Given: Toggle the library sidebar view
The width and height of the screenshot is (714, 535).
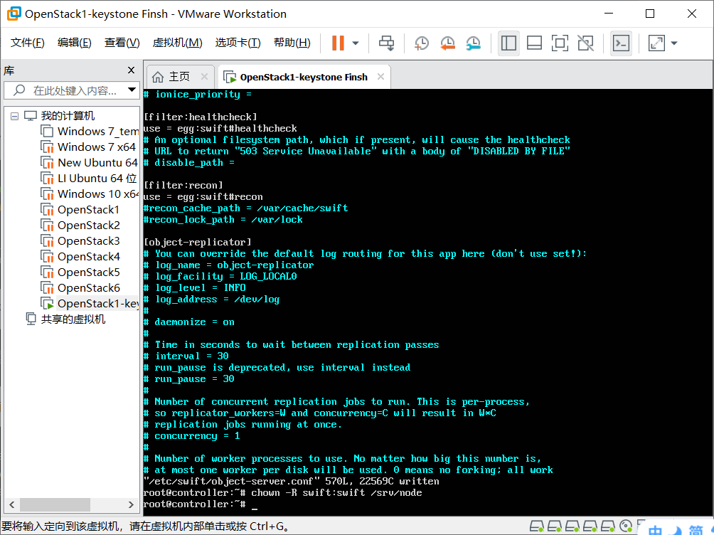Looking at the screenshot, I should click(508, 43).
